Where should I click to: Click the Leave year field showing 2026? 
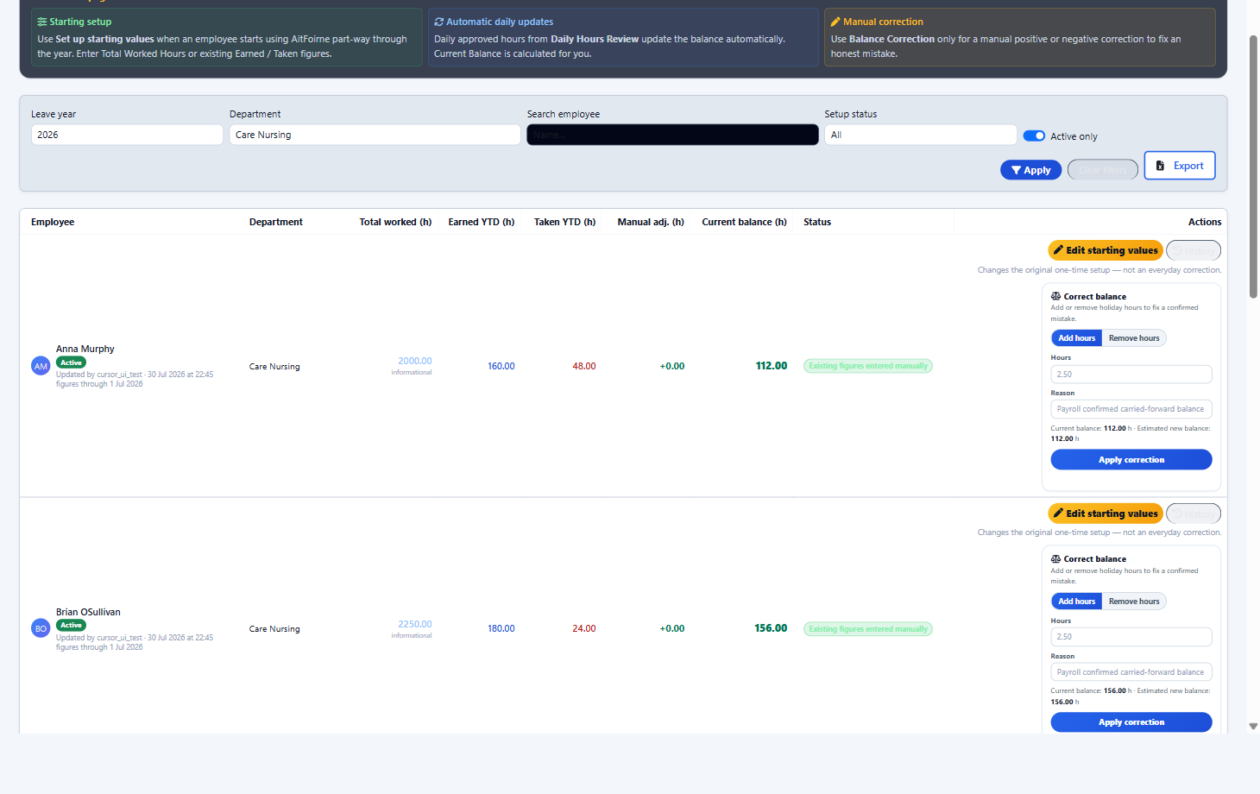pos(127,135)
